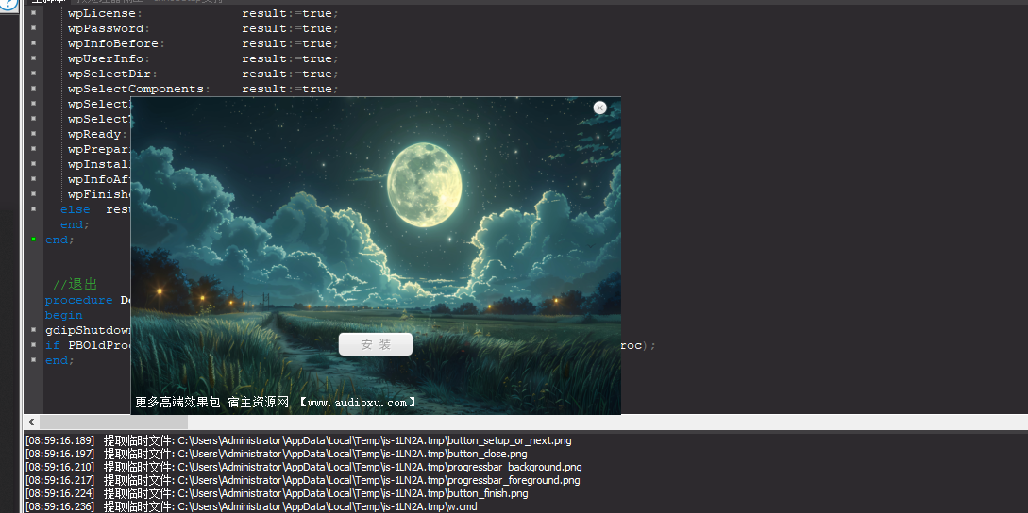1028x513 pixels.
Task: Click the blue help question mark icon
Action: pyautogui.click(x=8, y=5)
